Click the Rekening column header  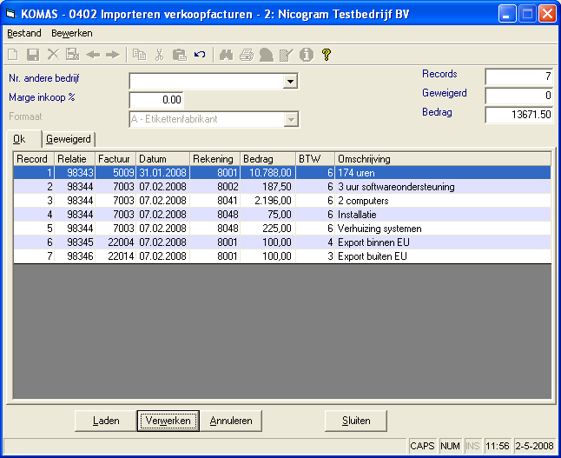(x=215, y=159)
